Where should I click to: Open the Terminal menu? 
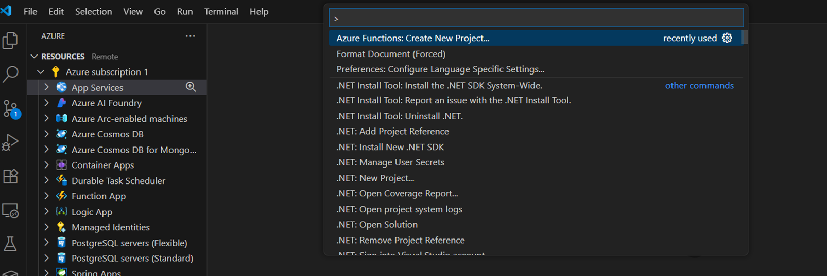click(221, 11)
